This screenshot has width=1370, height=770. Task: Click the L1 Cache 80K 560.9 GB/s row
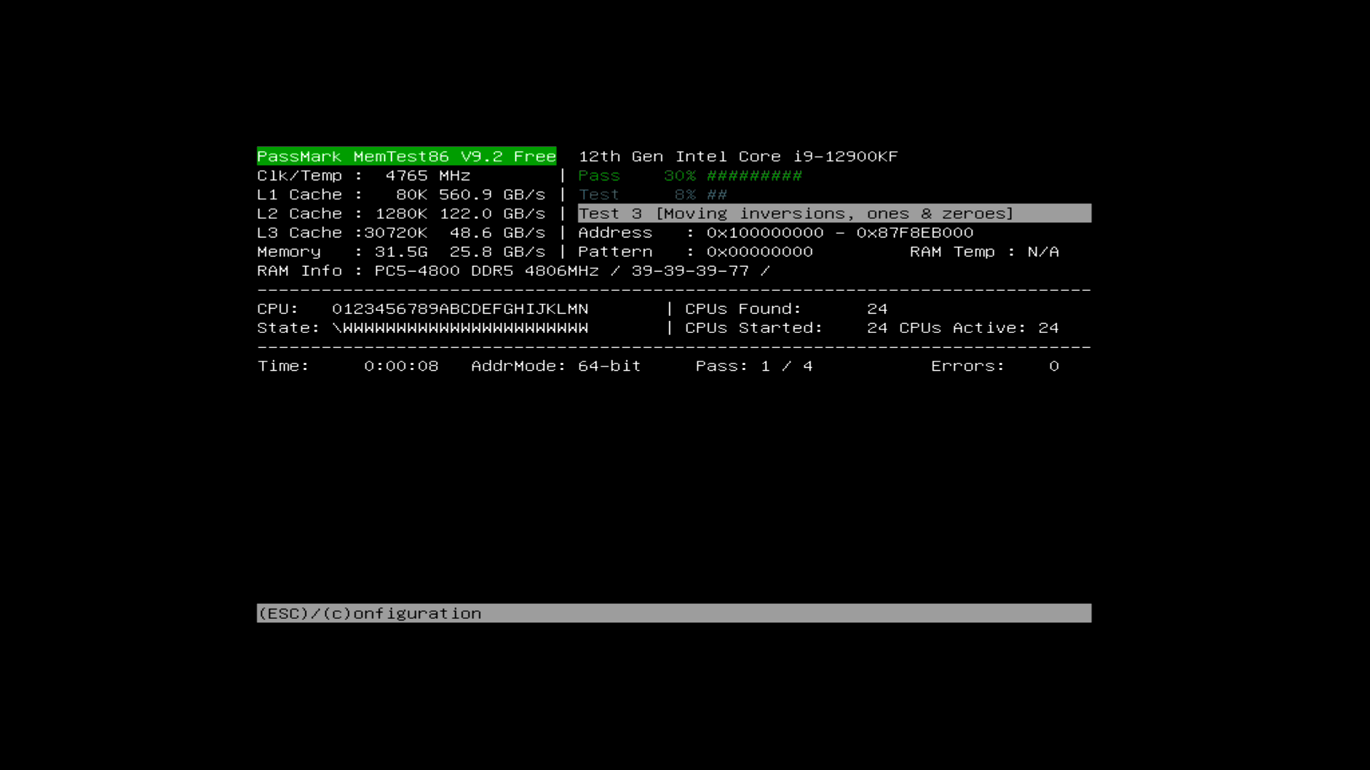pos(401,195)
